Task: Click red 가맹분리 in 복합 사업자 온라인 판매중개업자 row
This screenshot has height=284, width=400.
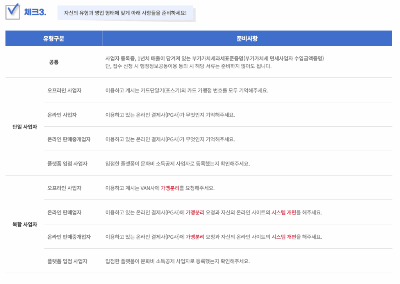Action: point(195,237)
